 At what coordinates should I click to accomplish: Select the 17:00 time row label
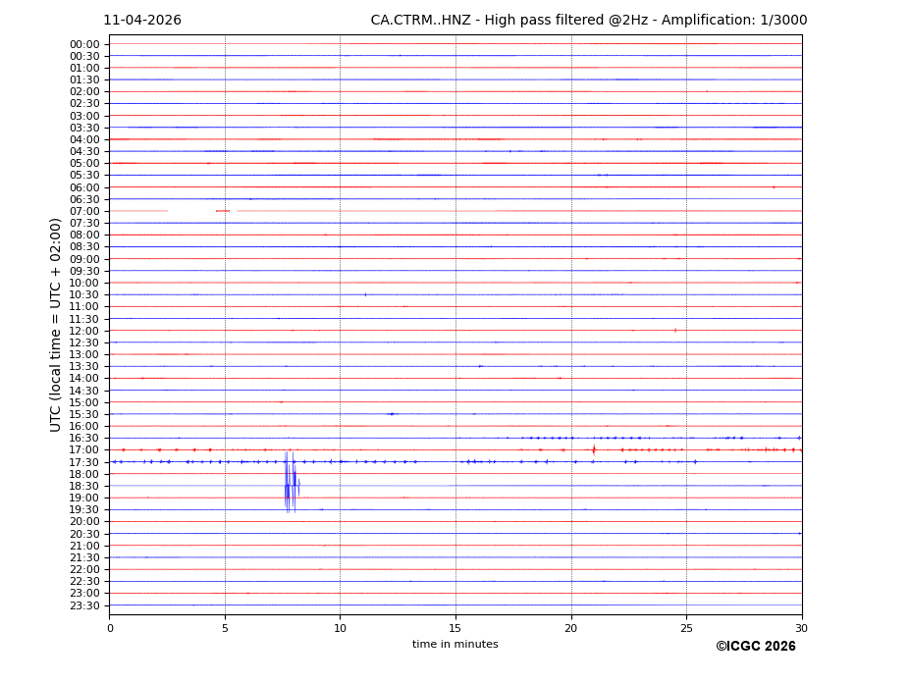click(83, 450)
